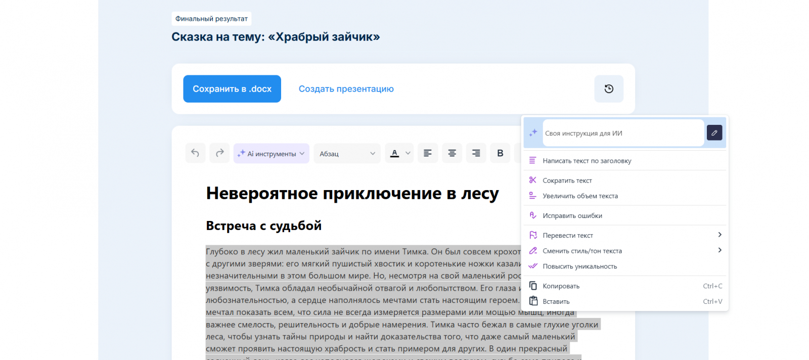Screen dimensions: 809x360
Task: Align text to the right
Action: pos(476,153)
